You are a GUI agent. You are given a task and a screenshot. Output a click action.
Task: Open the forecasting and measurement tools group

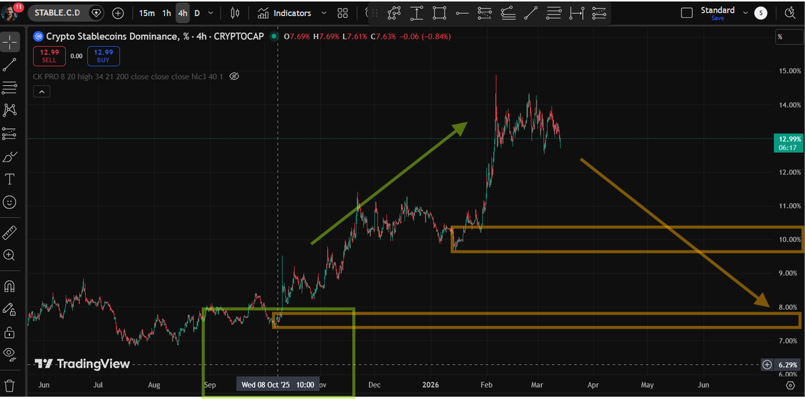pyautogui.click(x=10, y=133)
